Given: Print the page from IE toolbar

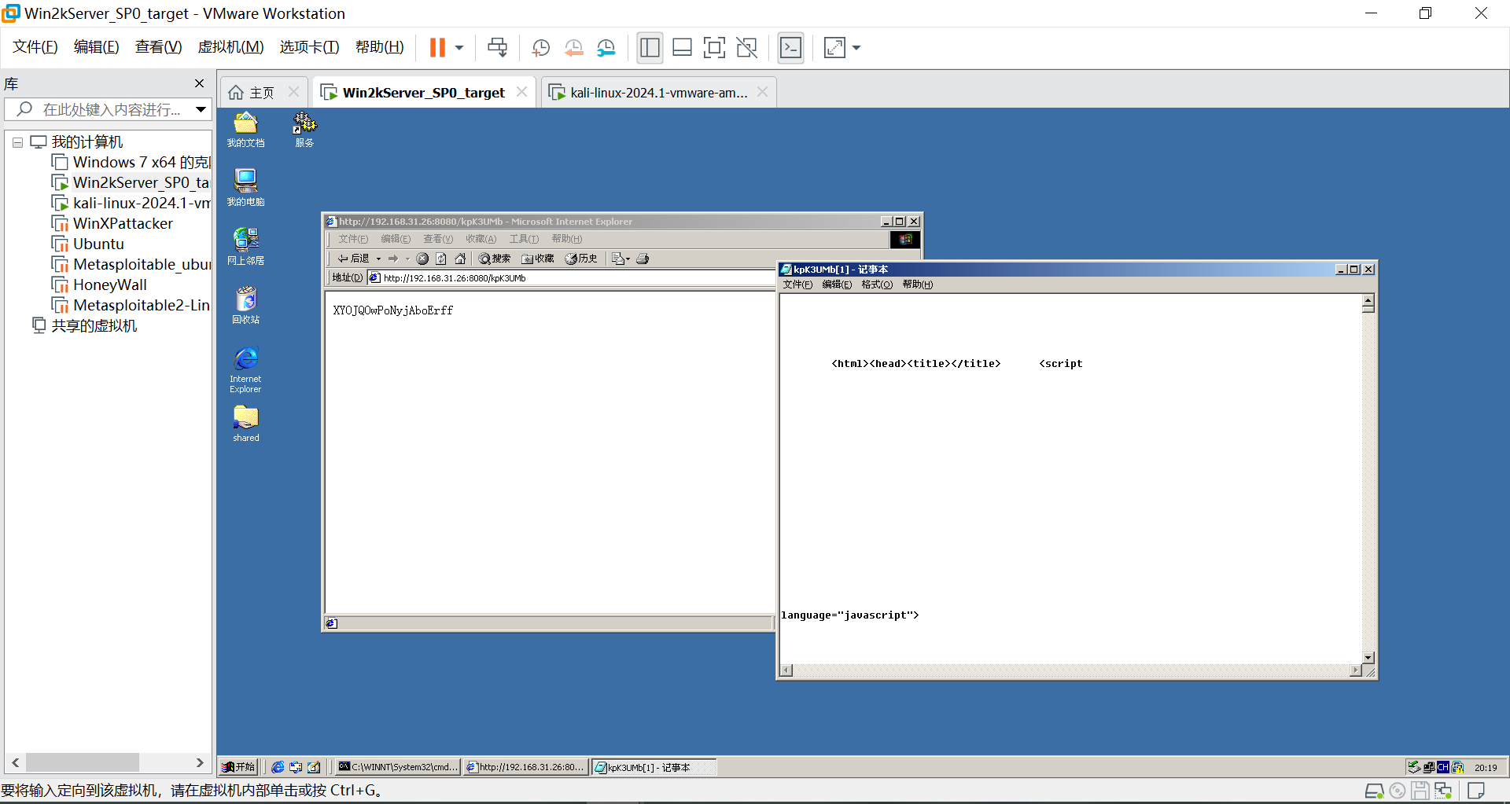Looking at the screenshot, I should 643,259.
